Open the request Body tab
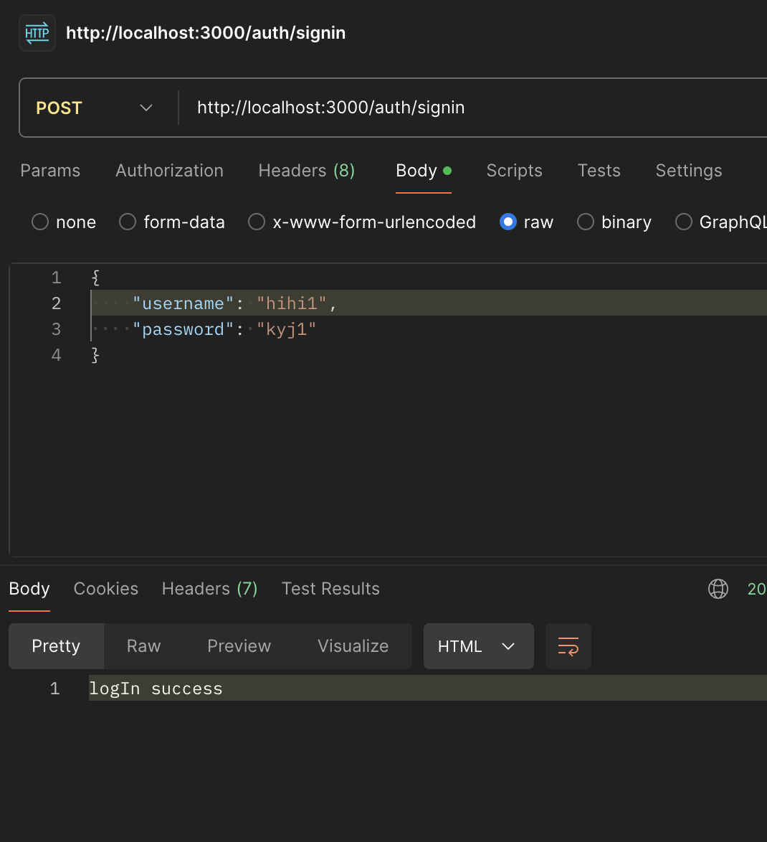 (424, 171)
